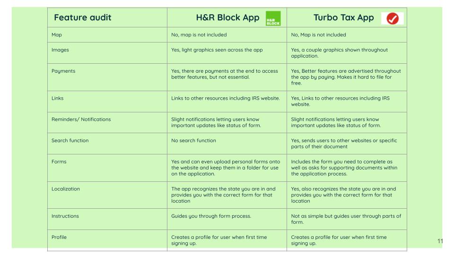Click the "H&R Block App" column heading
Viewport: 454px width, 255px height.
227,18
